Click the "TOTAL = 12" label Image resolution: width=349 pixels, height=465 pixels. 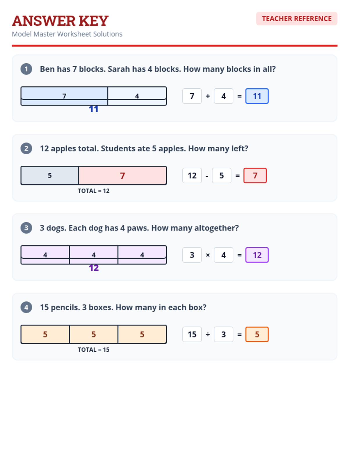coord(93,191)
